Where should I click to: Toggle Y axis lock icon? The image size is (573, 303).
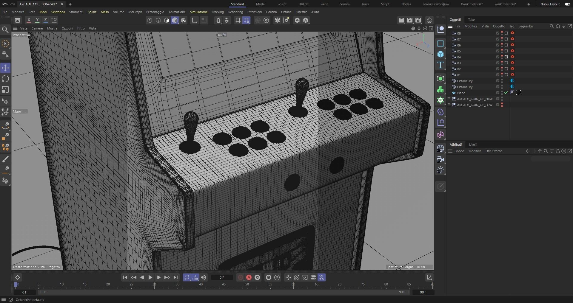click(x=37, y=20)
